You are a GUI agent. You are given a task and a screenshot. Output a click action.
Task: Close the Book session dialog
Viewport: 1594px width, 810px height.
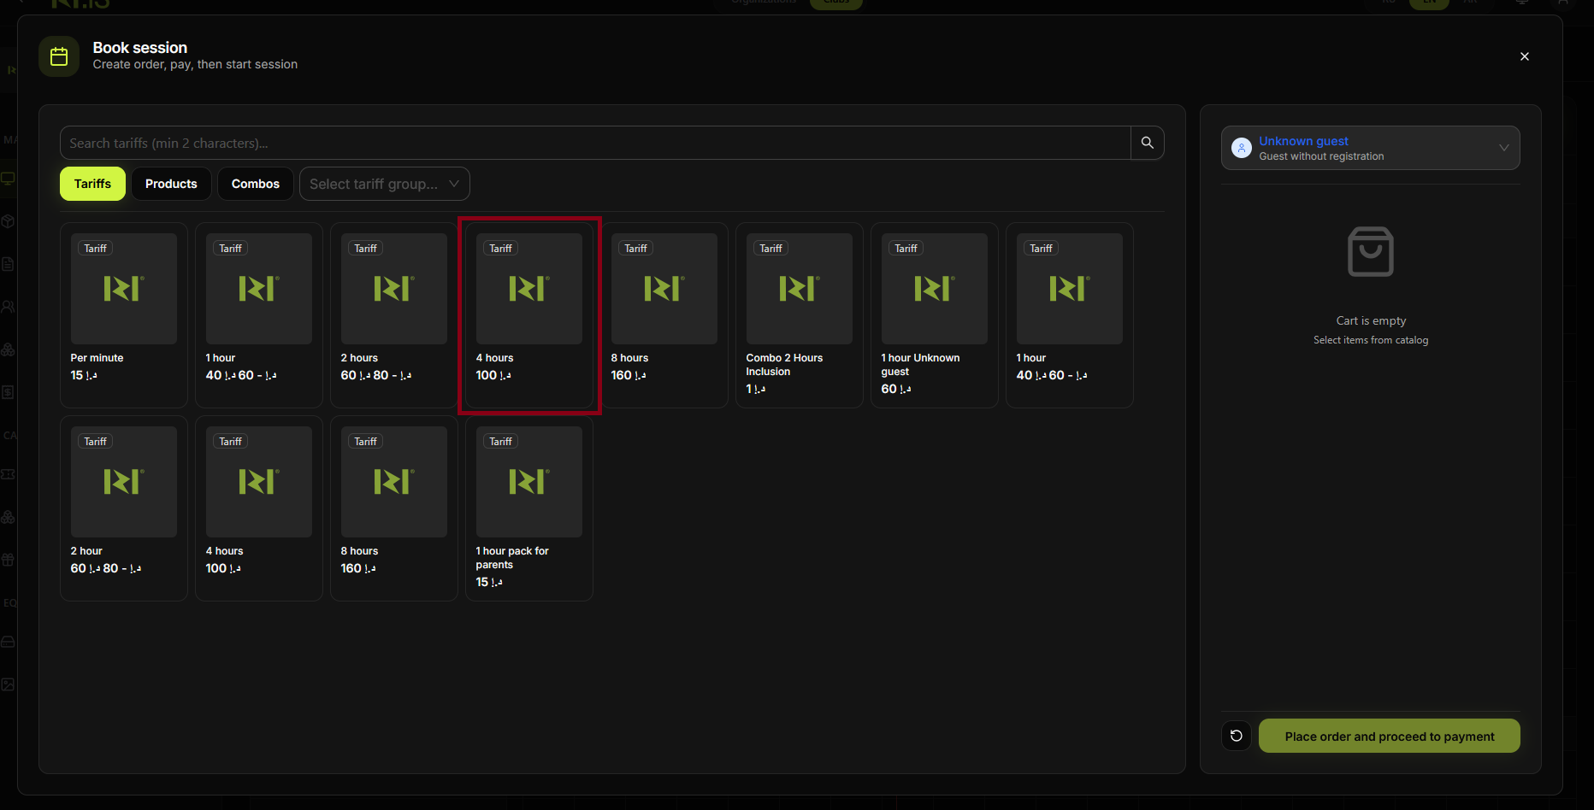[1524, 56]
